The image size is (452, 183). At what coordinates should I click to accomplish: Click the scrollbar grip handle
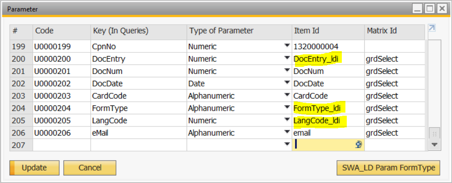click(x=434, y=134)
